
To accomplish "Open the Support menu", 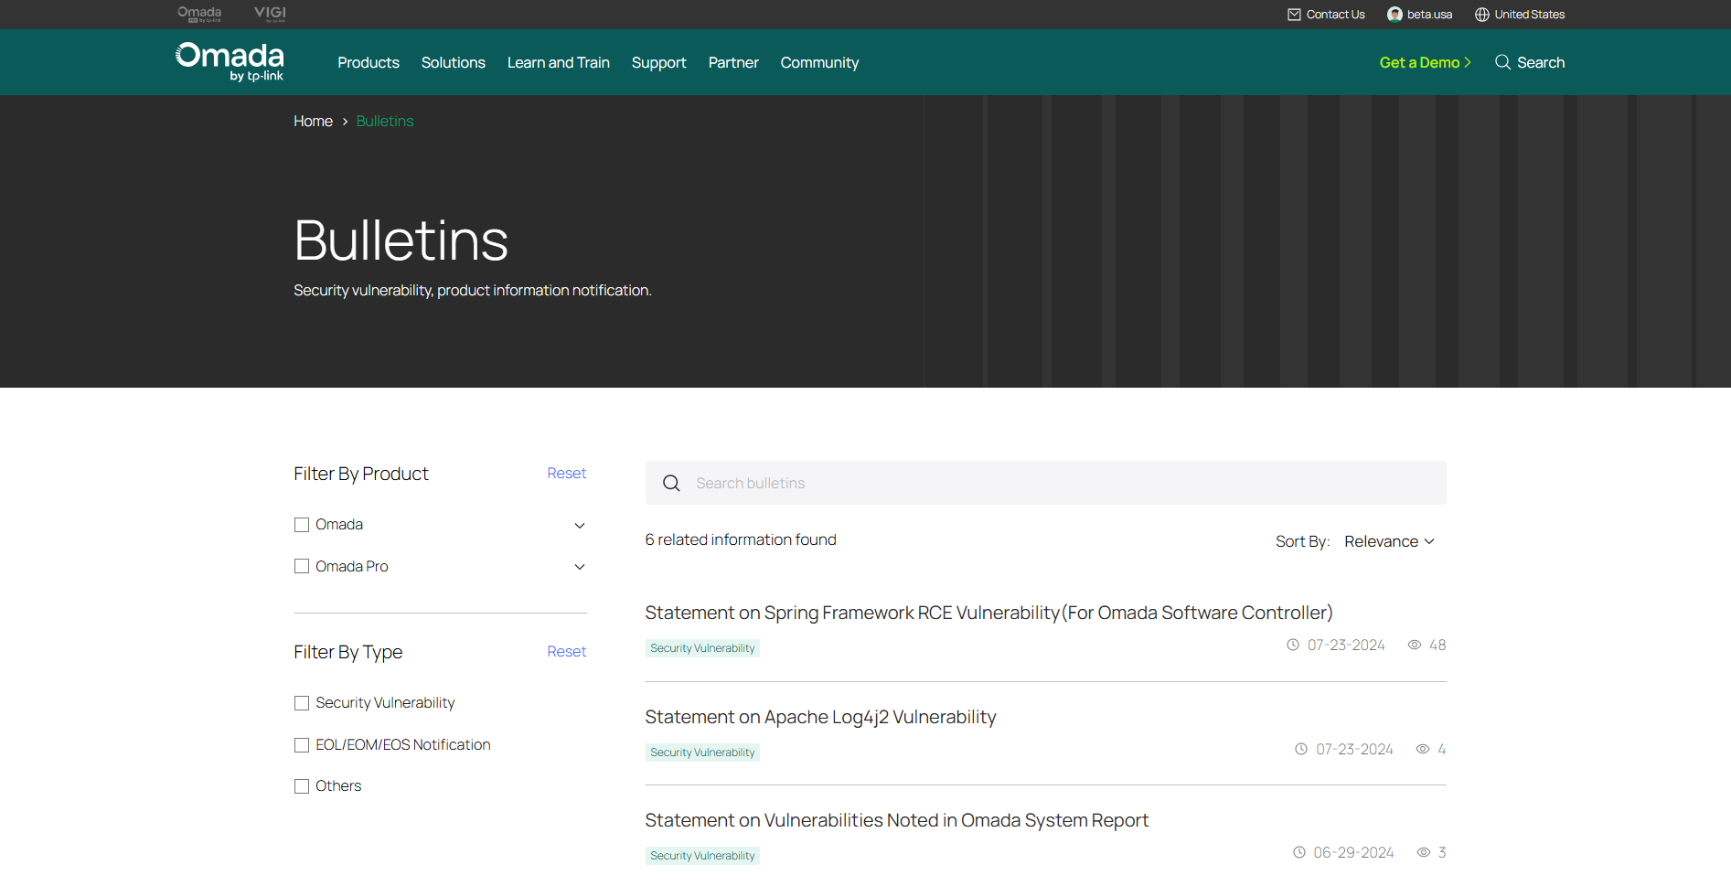I will coord(659,62).
